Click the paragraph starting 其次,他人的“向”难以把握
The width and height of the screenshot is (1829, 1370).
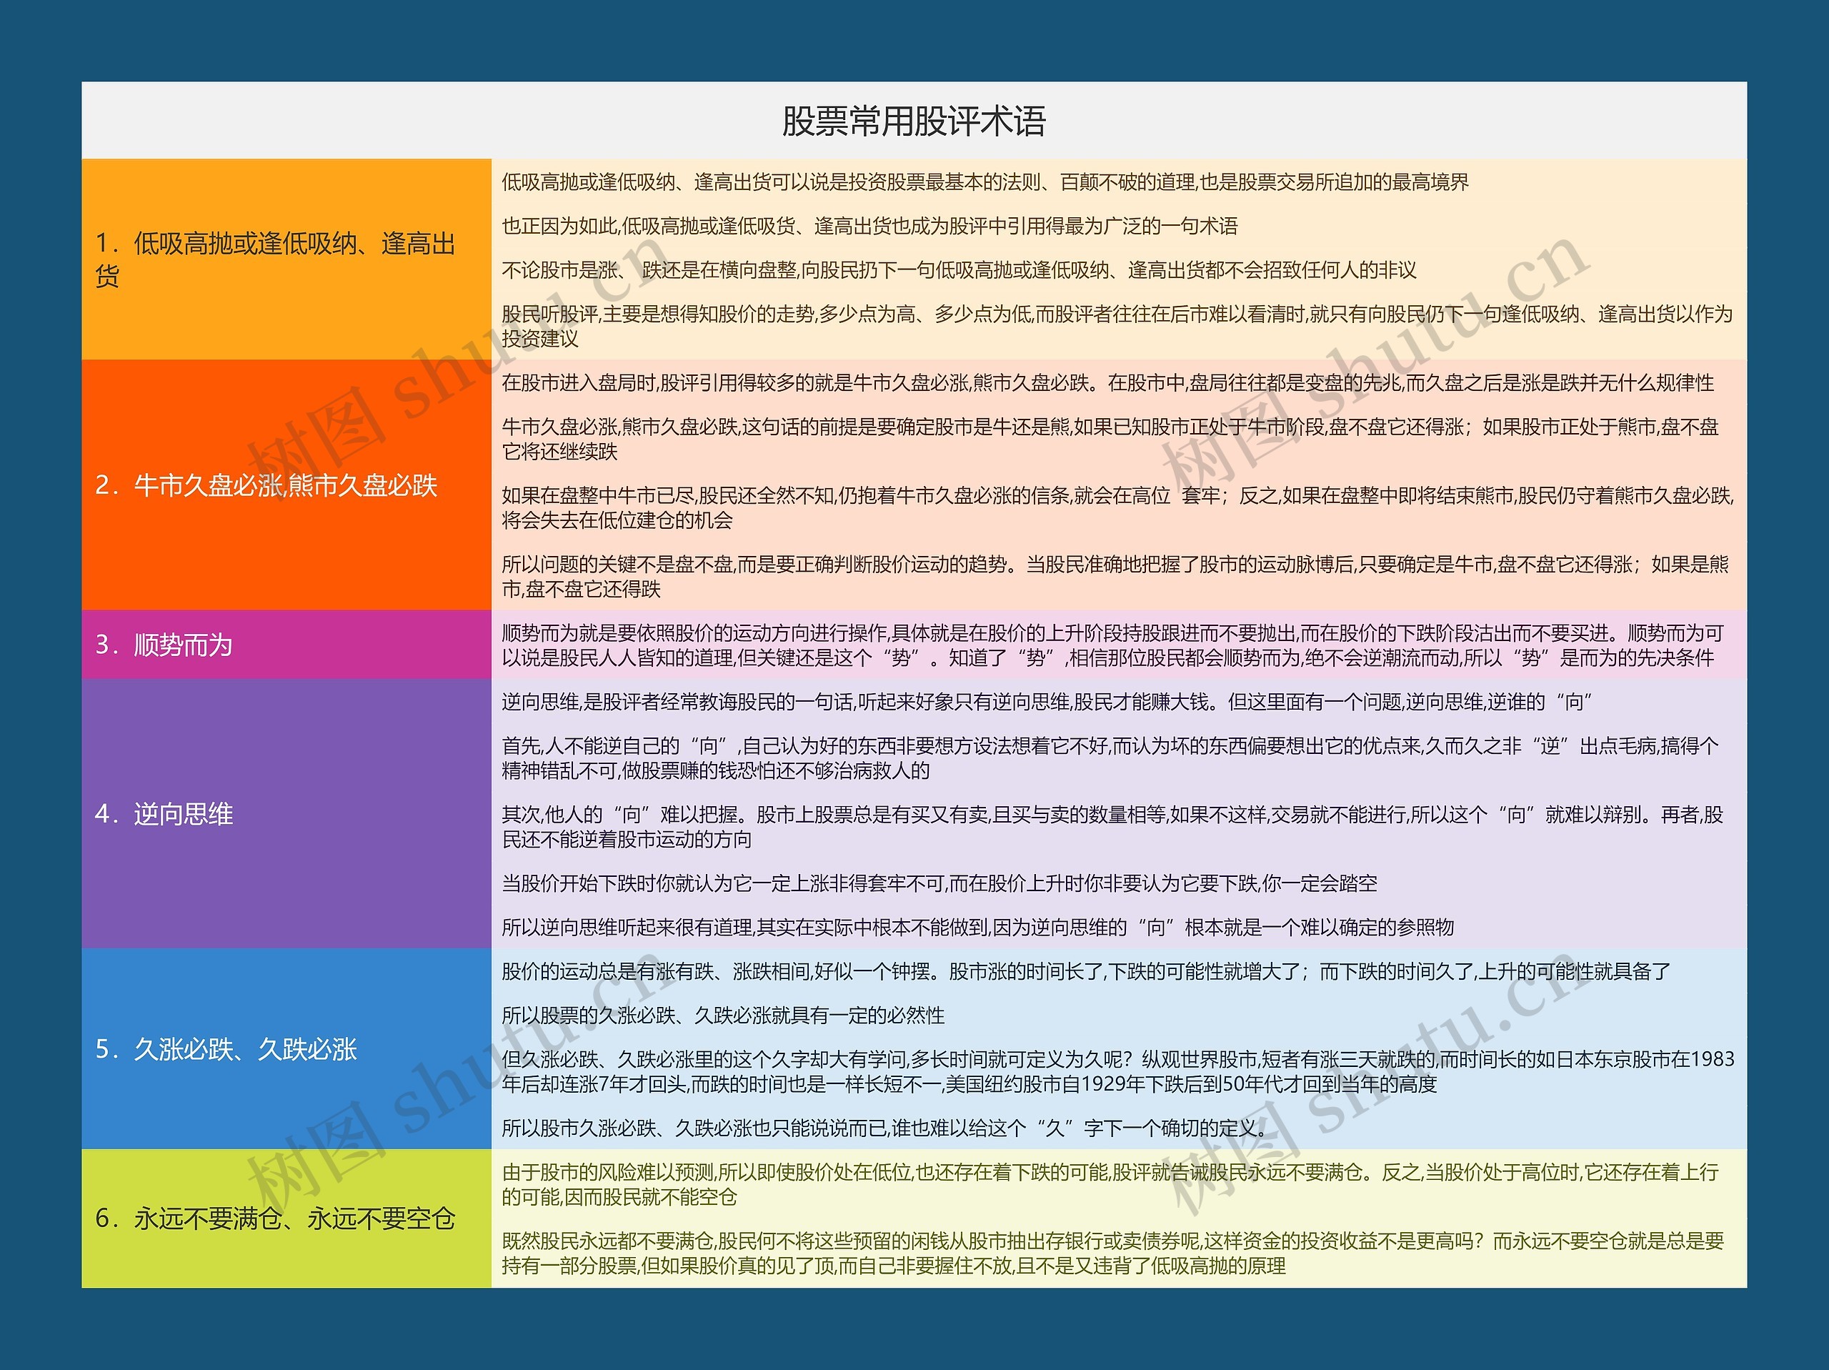tap(1113, 828)
